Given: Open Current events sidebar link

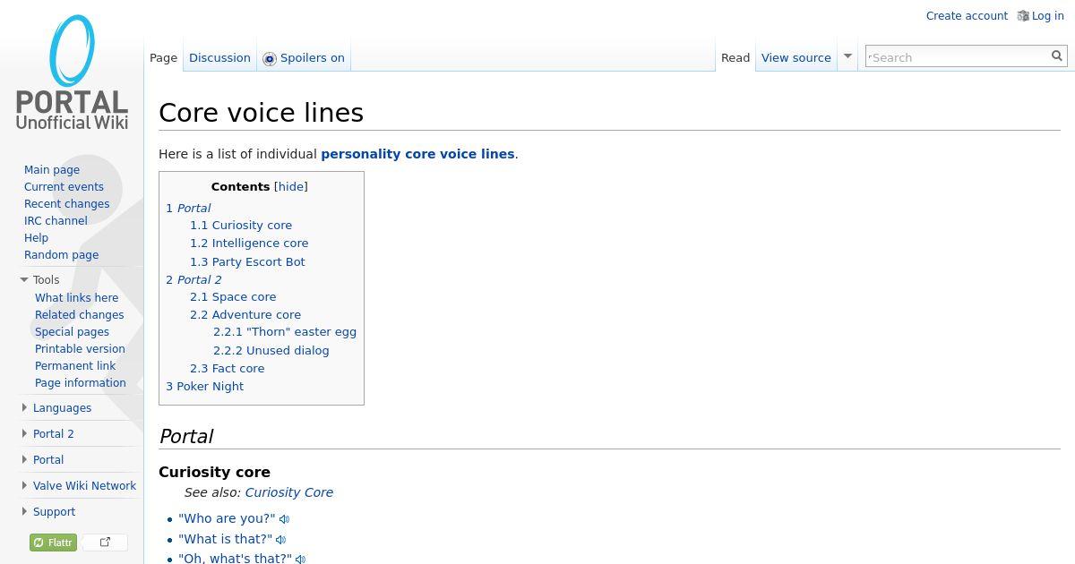Looking at the screenshot, I should (x=64, y=187).
